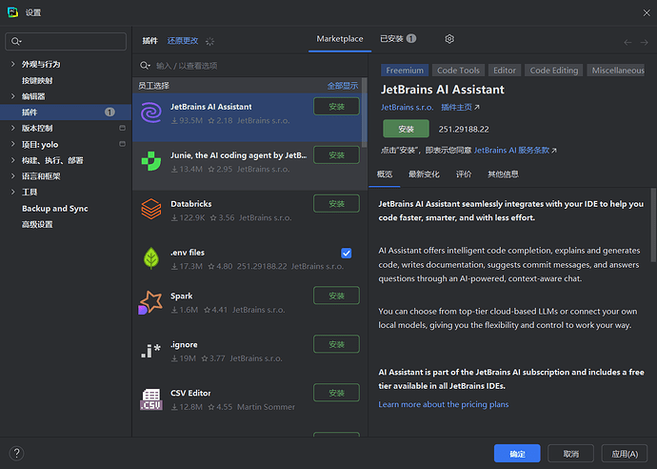Click the CSV Editor plugin icon

tap(151, 399)
